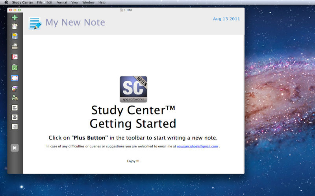Click the note icon beside My New Note
Screen dimensions: 315x196
(x=35, y=23)
